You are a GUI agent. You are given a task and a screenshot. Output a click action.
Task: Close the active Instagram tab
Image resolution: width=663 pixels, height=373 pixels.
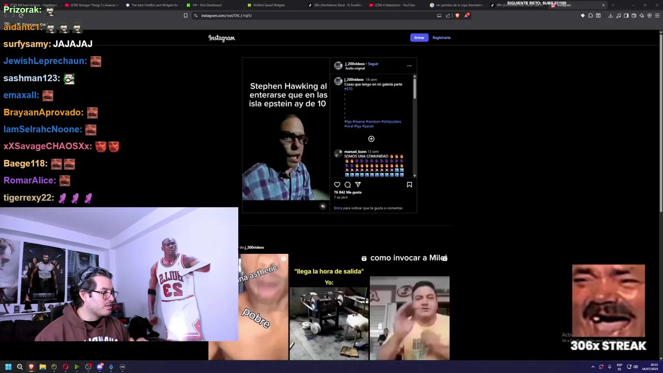[x=603, y=5]
